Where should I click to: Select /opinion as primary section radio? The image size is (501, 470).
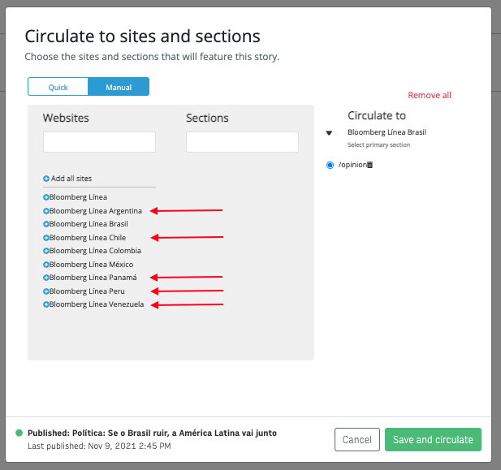(330, 165)
